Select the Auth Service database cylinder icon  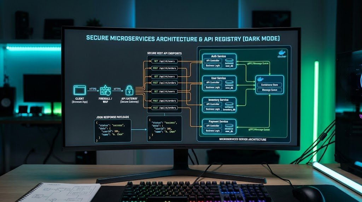click(x=229, y=60)
